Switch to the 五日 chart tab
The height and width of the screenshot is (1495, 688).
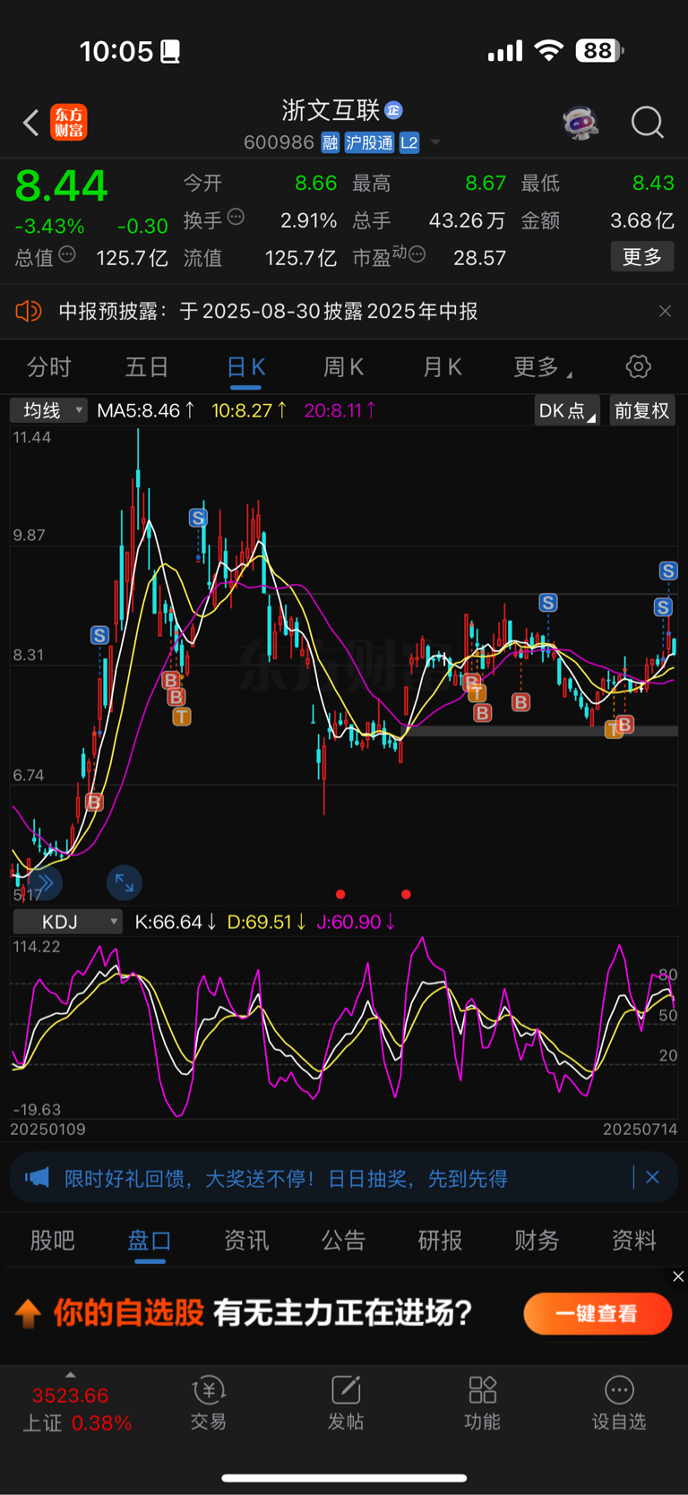pyautogui.click(x=147, y=366)
